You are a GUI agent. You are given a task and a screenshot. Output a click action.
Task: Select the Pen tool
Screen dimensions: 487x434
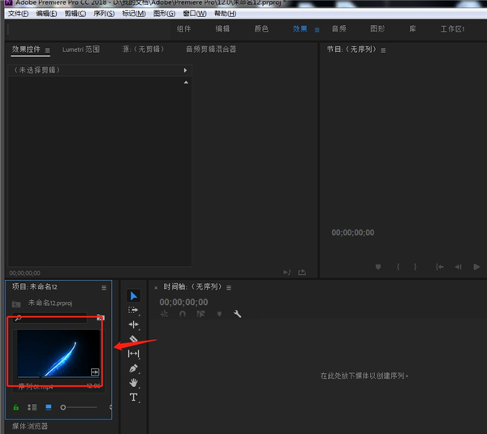(x=134, y=368)
